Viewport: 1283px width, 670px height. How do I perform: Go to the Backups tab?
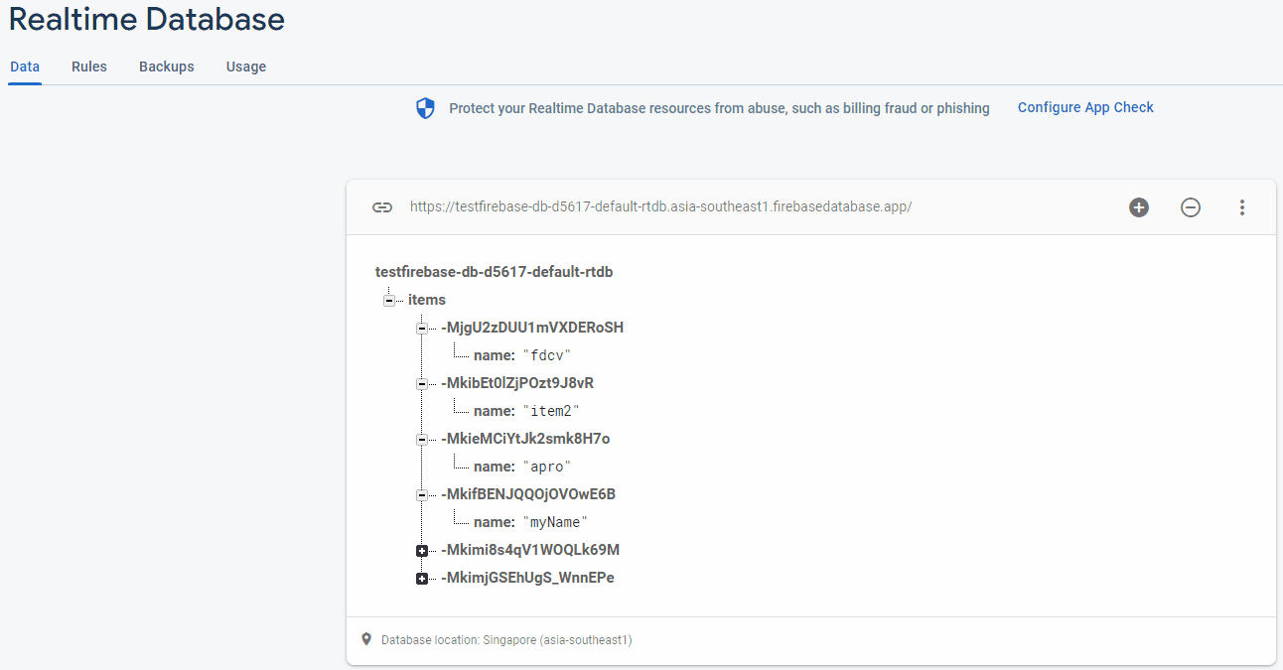tap(167, 67)
